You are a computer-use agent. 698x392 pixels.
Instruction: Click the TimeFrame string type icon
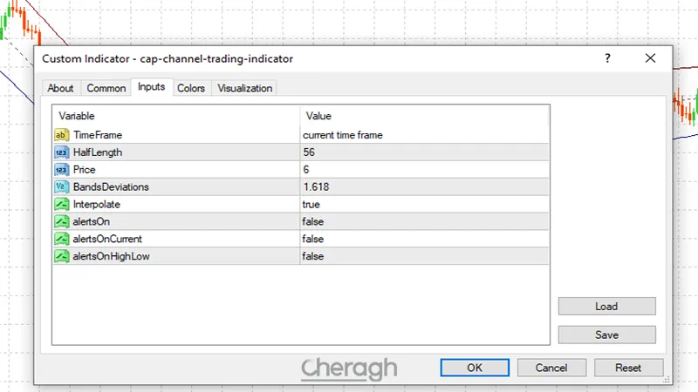pos(61,135)
